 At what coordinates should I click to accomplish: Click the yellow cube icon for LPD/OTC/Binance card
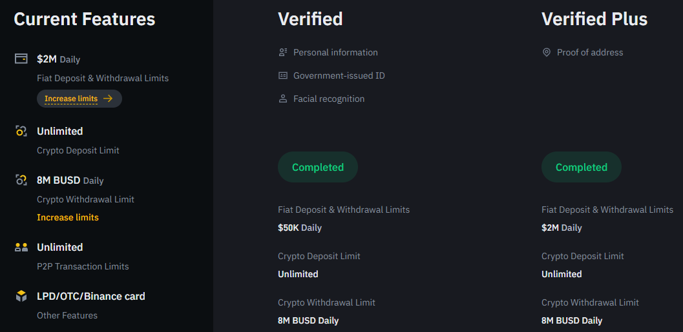tap(21, 297)
